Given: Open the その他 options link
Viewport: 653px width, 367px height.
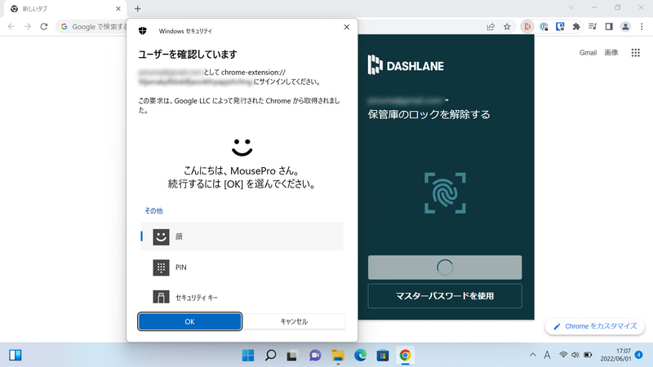Looking at the screenshot, I should (153, 210).
